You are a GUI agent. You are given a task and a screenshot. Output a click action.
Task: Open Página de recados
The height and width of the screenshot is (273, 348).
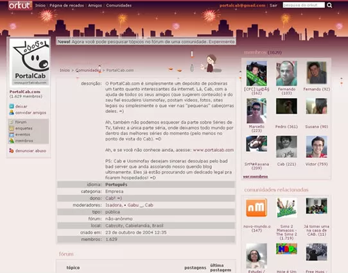67,5
